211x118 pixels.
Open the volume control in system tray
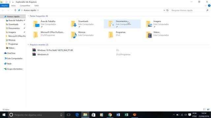click(x=186, y=115)
